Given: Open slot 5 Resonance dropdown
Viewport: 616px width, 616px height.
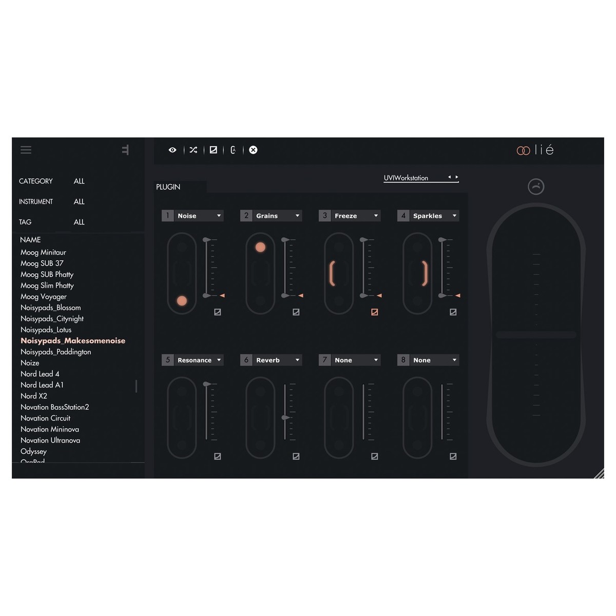Looking at the screenshot, I should 192,360.
